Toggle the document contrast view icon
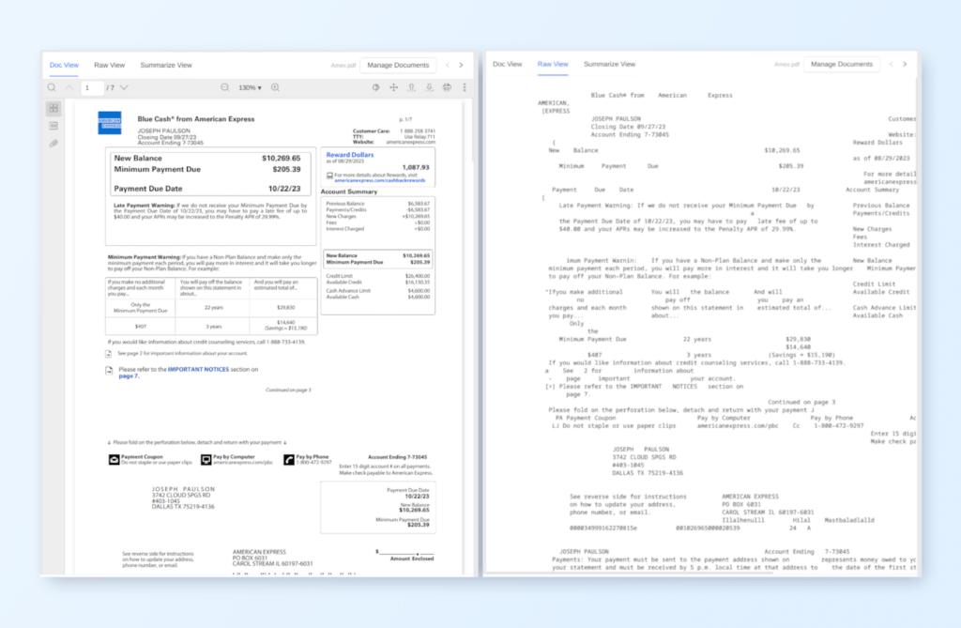This screenshot has height=628, width=961. pos(374,86)
